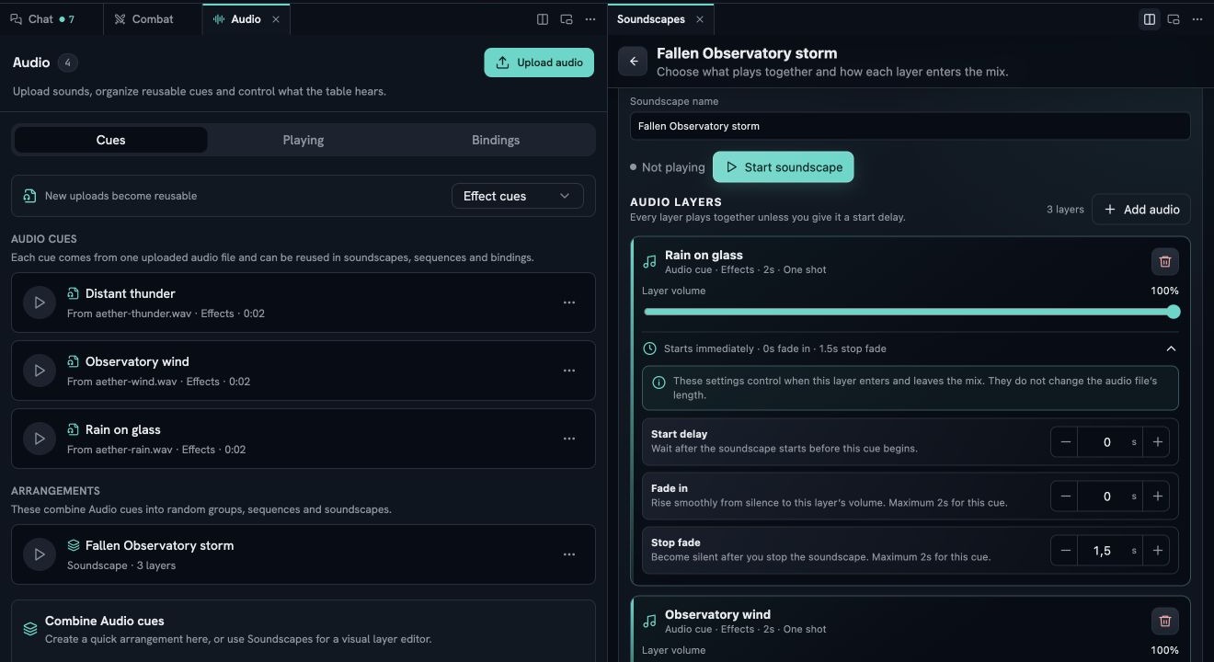The height and width of the screenshot is (662, 1214).
Task: Click the "Soundscape · 3 layers" subtitle
Action: pos(121,565)
